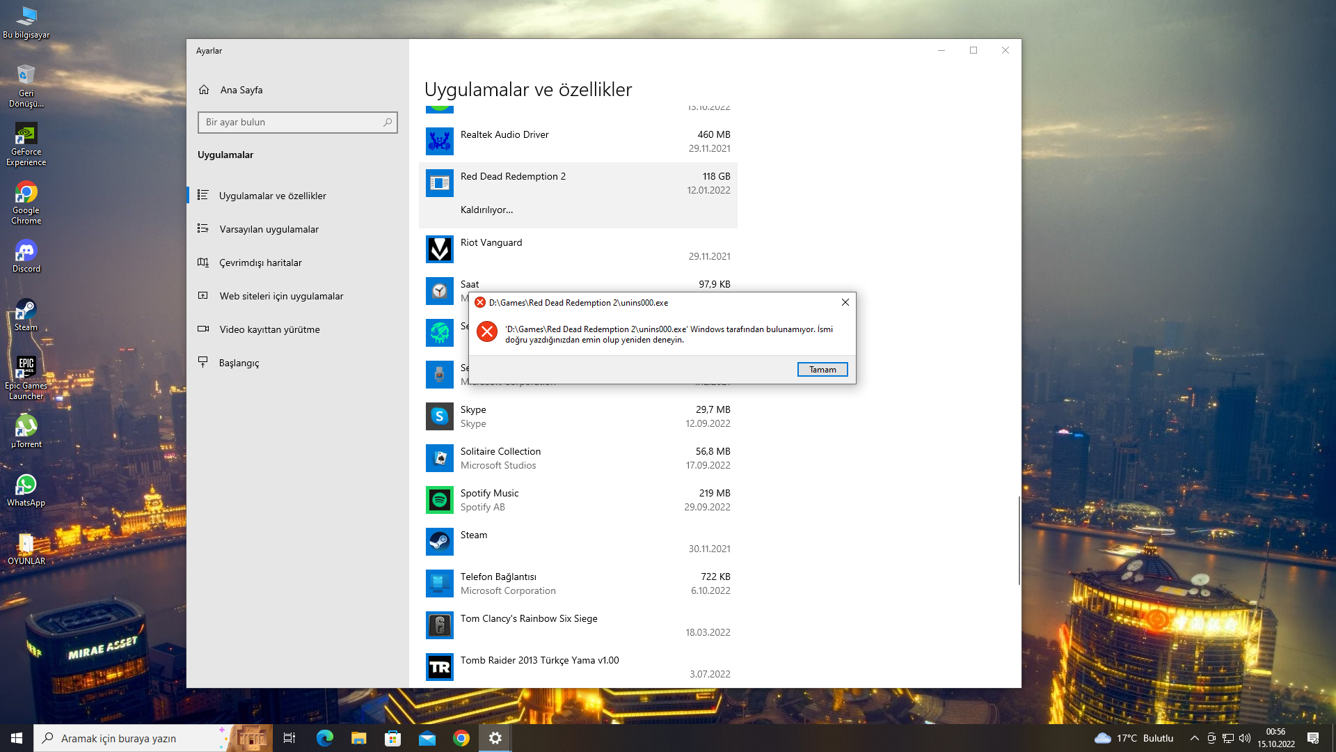Screen dimensions: 1336x752
Task: Click the Solitaire Collection icon
Action: coord(440,458)
